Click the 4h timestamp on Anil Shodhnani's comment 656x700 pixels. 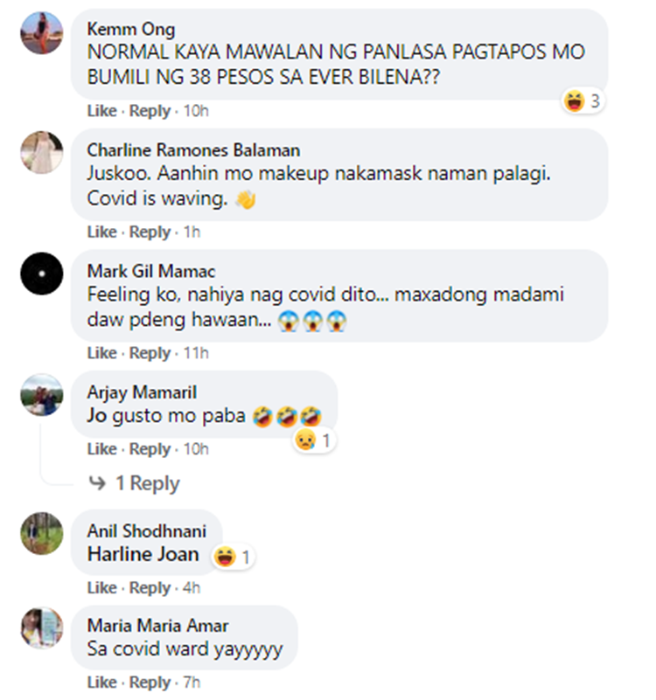[x=192, y=588]
